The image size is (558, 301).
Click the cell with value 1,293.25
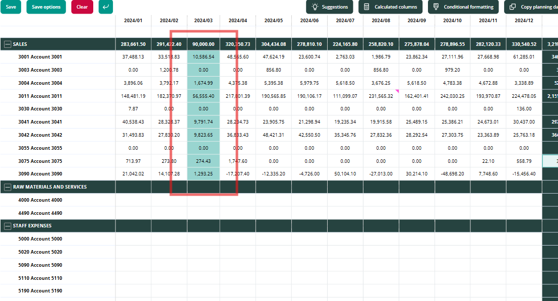pos(203,174)
